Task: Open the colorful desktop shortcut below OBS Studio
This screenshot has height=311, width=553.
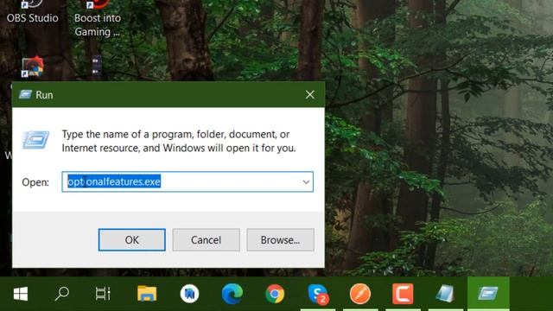Action: (x=33, y=67)
